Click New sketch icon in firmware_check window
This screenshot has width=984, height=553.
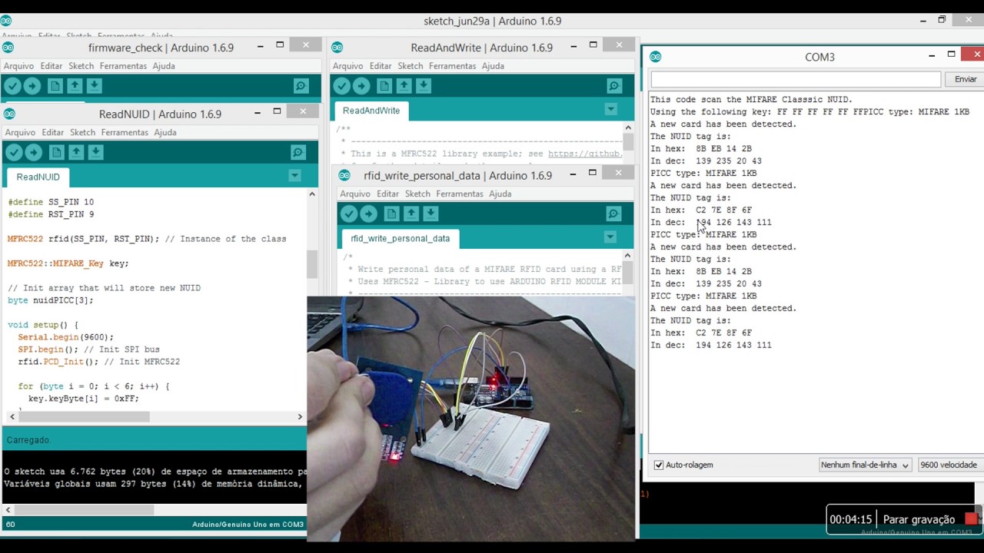55,86
